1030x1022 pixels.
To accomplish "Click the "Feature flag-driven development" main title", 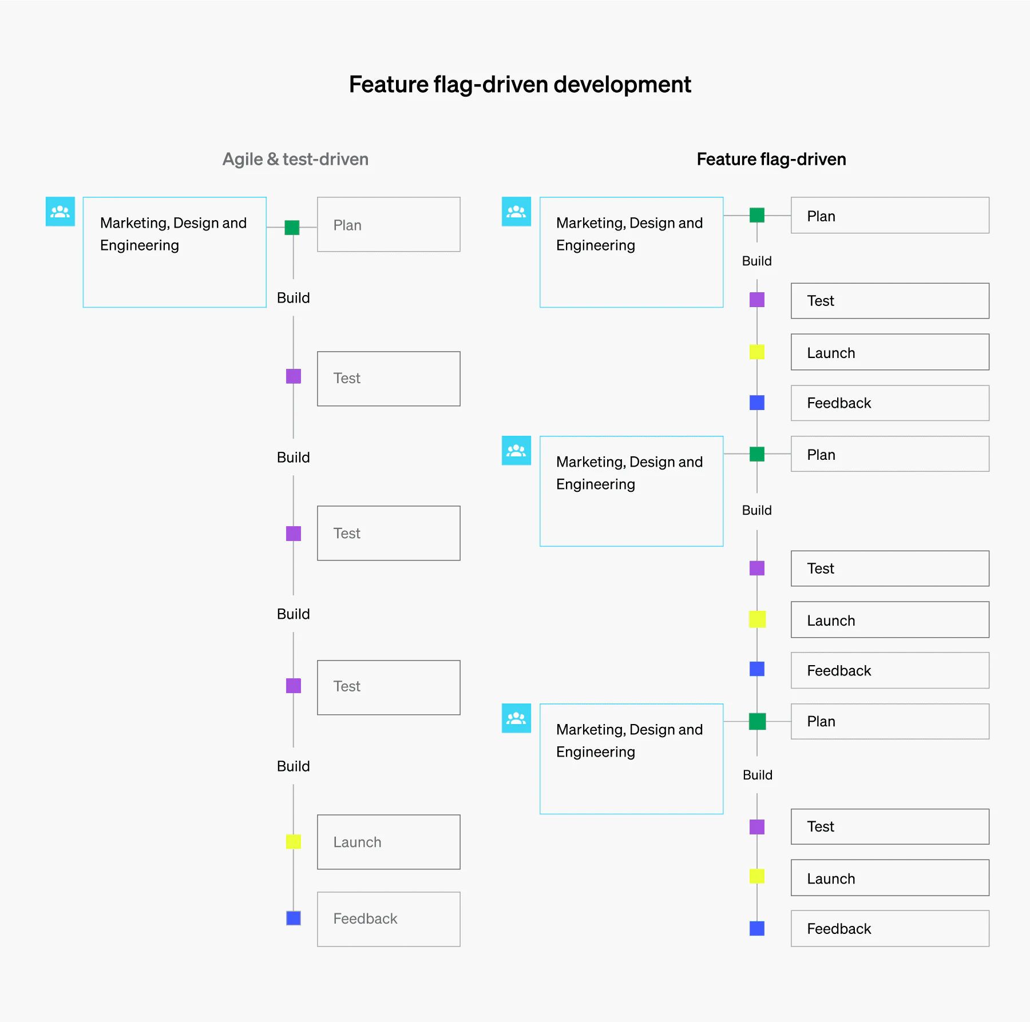I will 520,85.
